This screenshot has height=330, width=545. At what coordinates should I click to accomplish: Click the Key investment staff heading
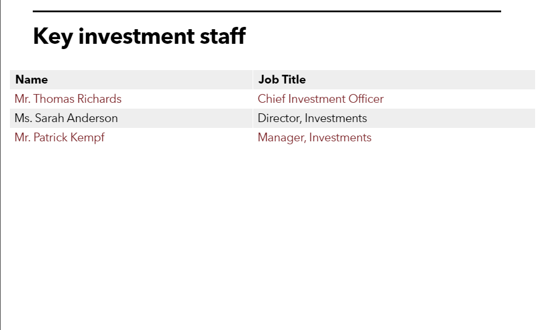pos(139,36)
